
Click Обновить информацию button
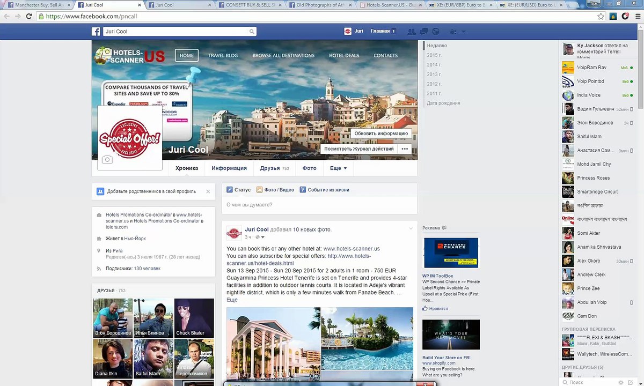coord(381,133)
